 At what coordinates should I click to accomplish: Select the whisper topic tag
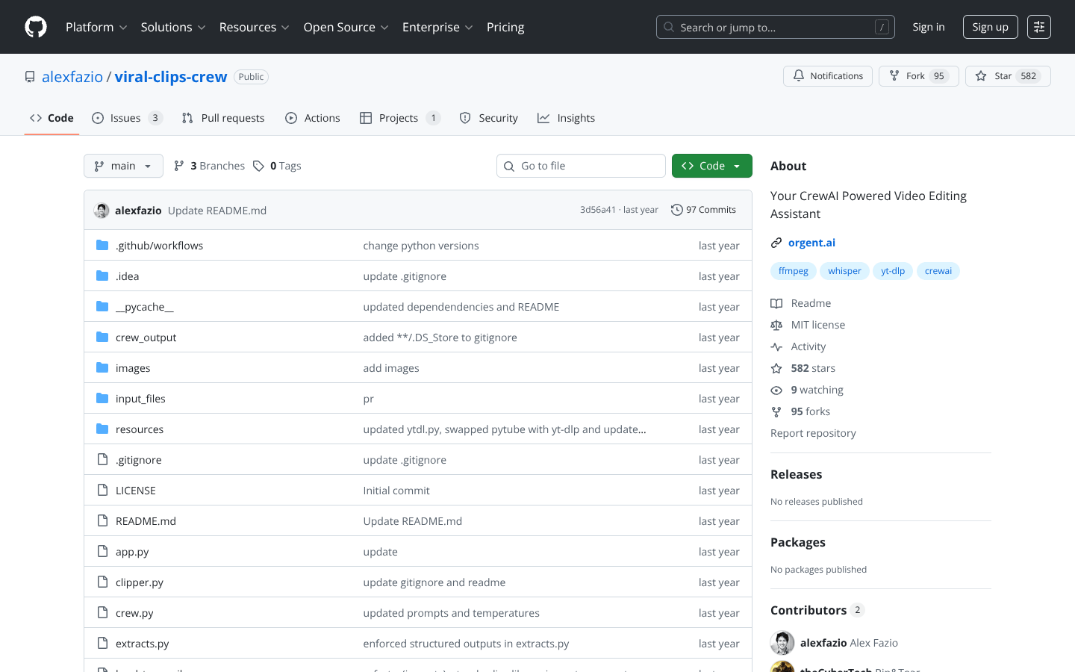click(844, 271)
